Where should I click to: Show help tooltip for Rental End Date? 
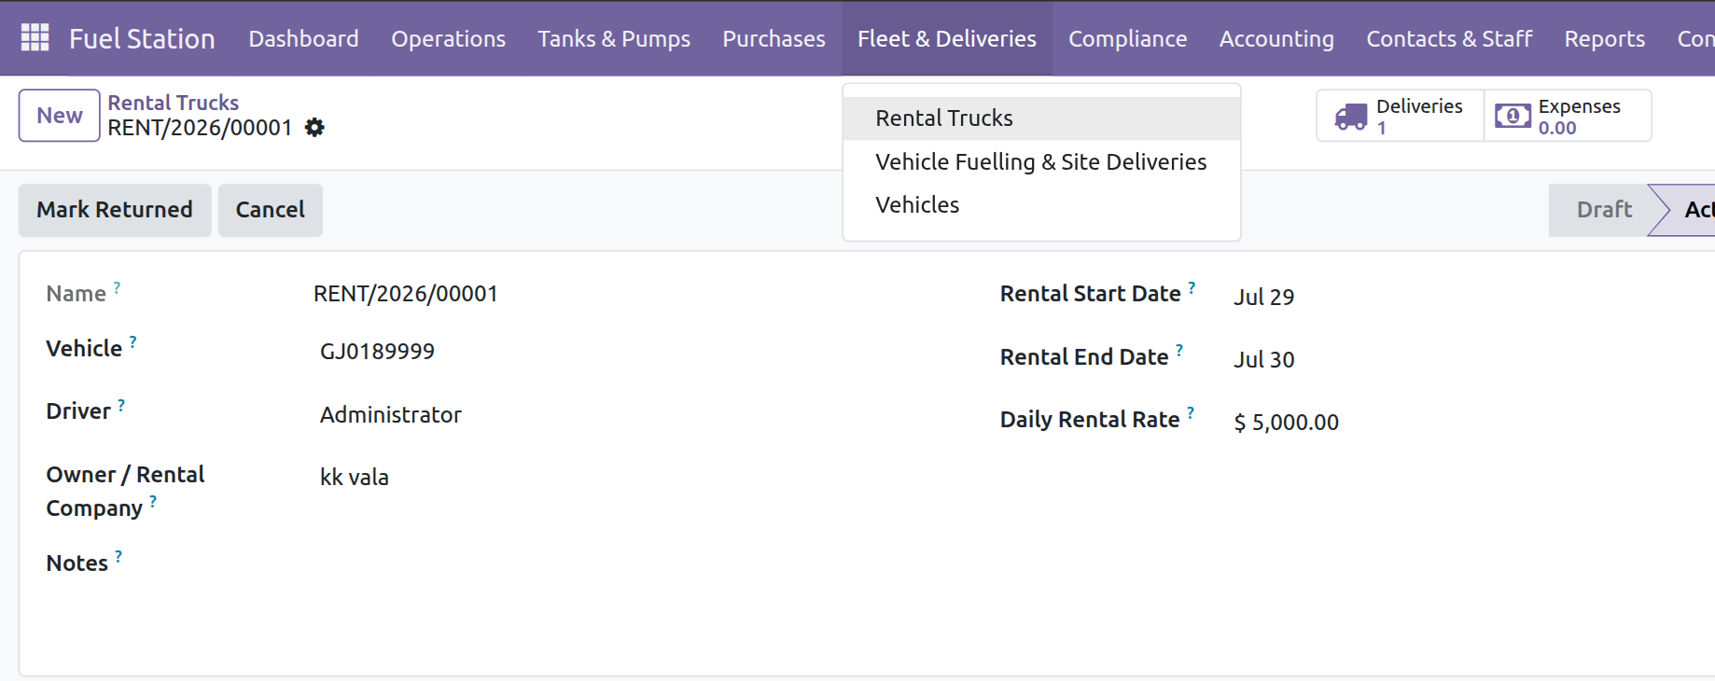[1179, 351]
